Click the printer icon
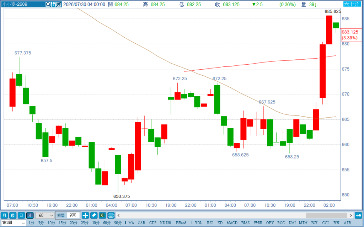The image size is (364, 227). click(111, 215)
